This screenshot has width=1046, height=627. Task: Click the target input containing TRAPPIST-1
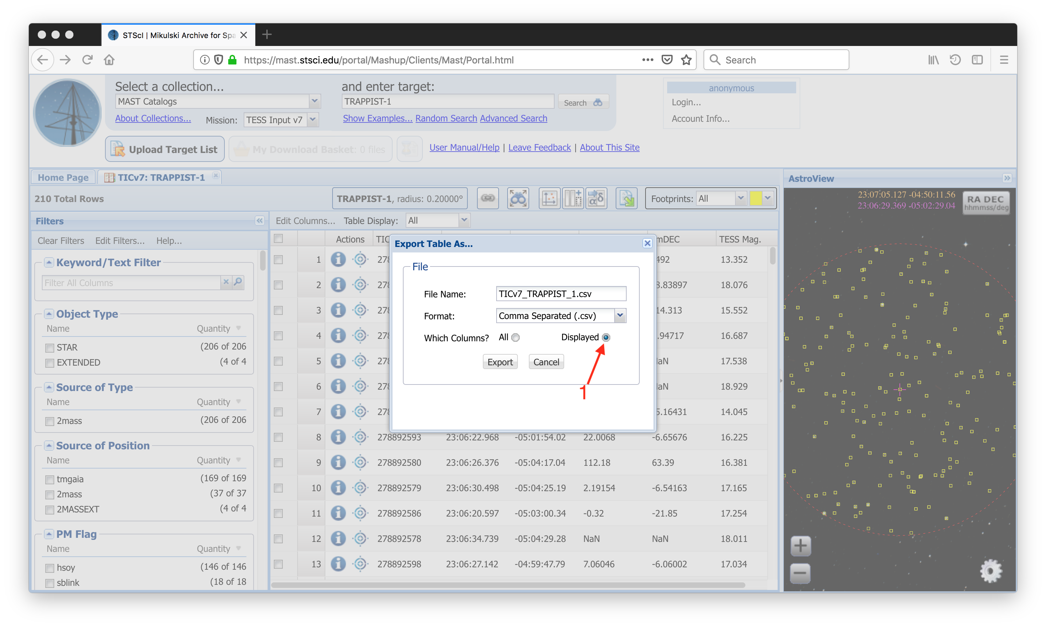tap(448, 102)
